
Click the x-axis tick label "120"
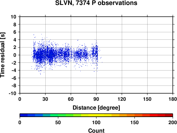[x=122, y=99]
